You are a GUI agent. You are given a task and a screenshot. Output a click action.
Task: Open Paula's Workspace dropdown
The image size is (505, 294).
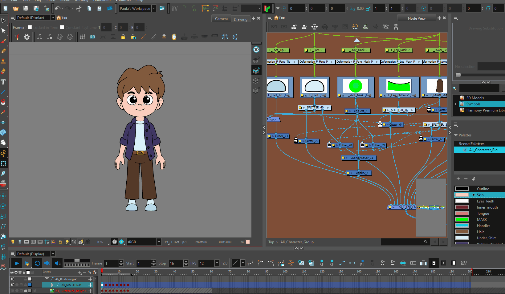point(154,9)
